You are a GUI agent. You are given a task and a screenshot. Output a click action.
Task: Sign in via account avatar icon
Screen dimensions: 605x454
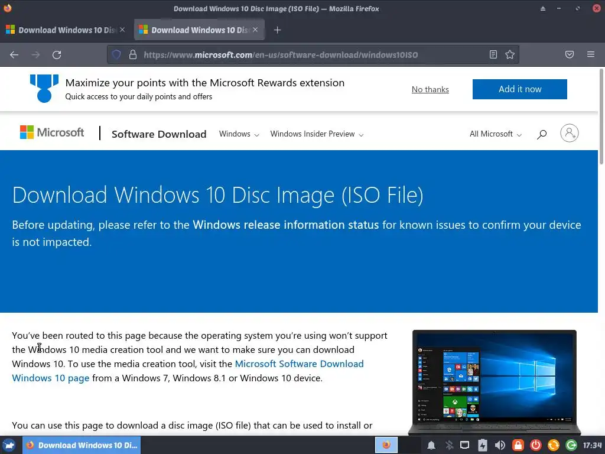pos(570,133)
